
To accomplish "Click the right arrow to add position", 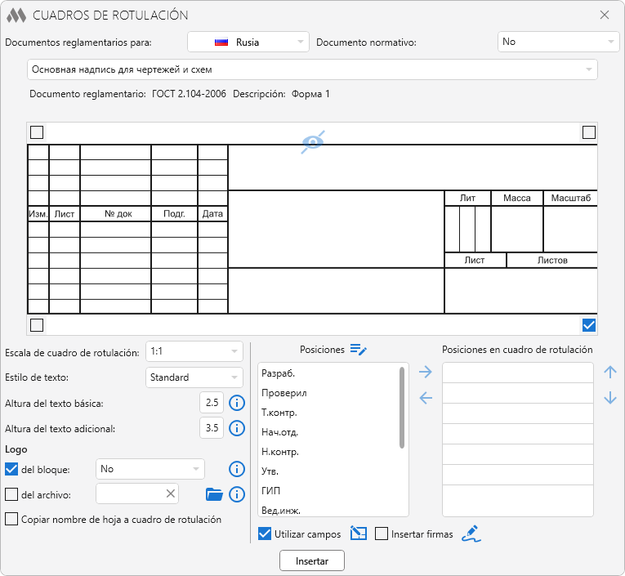I will 425,373.
